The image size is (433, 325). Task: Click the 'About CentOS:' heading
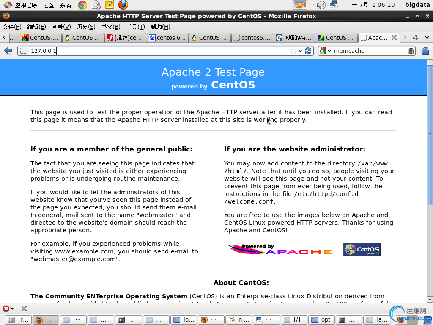(241, 283)
